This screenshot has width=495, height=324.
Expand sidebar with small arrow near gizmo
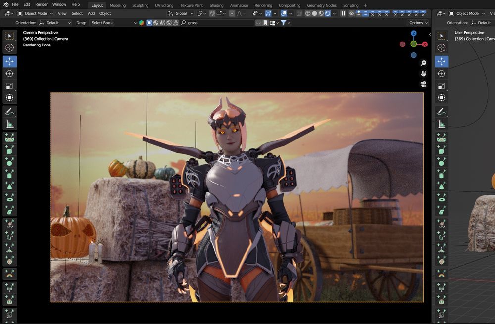pyautogui.click(x=429, y=35)
